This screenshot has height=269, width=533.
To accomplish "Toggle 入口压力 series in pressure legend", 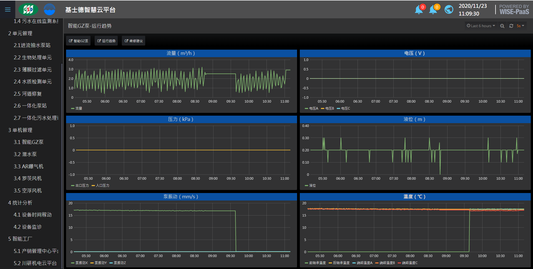I will [x=102, y=186].
